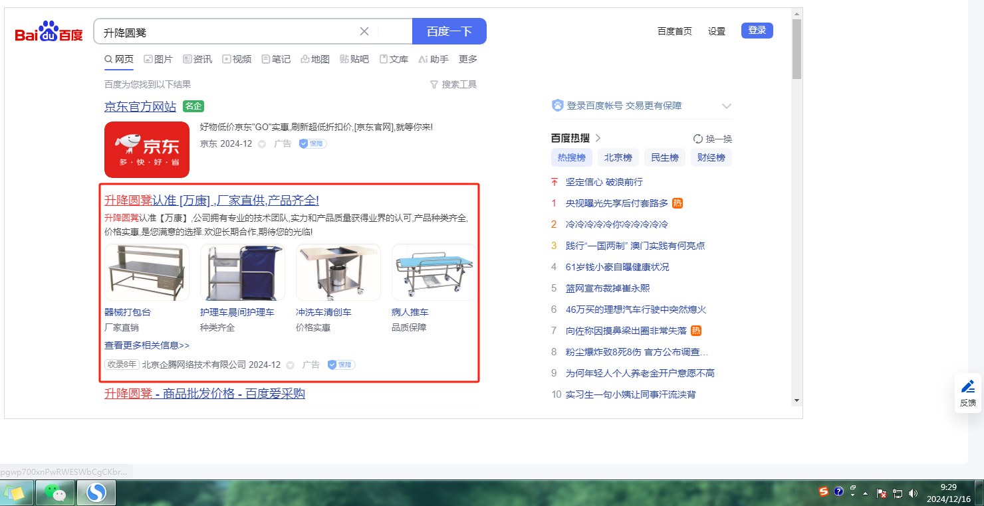Open the volume speaker tray icon
The image size is (984, 506).
(913, 493)
